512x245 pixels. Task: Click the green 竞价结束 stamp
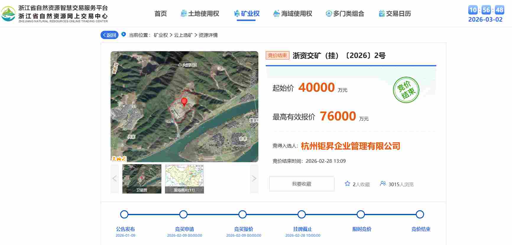point(406,90)
